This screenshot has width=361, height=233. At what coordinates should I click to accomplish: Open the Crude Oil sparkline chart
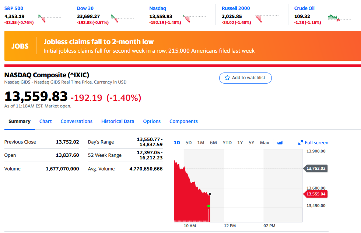click(339, 18)
